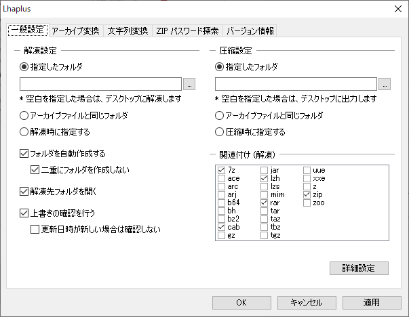Toggle the zip file association checkbox

pos(307,194)
